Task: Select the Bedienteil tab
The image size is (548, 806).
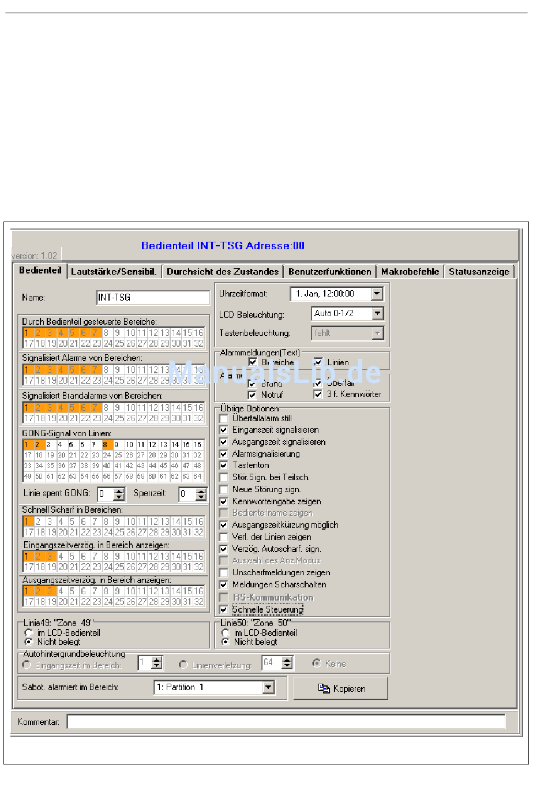Action: tap(40, 270)
